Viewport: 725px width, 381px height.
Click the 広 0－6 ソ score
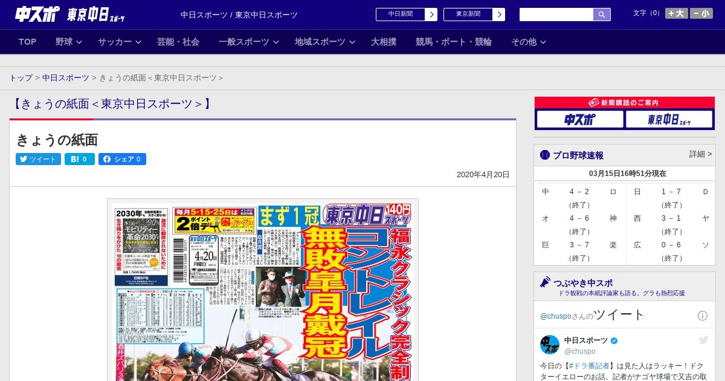tap(671, 245)
